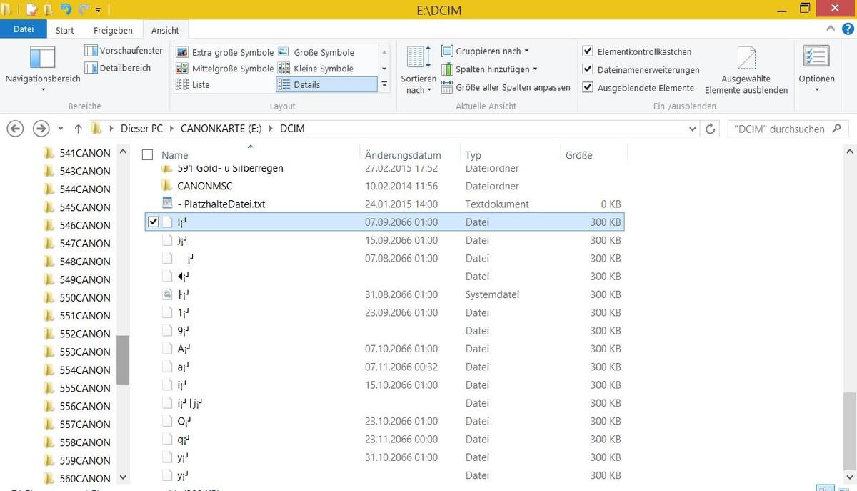The width and height of the screenshot is (857, 491).
Task: Click Dieser PC in the address bar
Action: coord(141,129)
